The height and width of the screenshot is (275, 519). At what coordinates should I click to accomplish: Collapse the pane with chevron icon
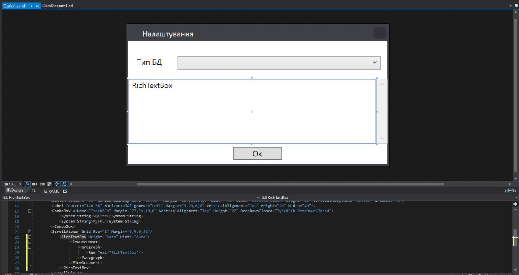point(515,191)
